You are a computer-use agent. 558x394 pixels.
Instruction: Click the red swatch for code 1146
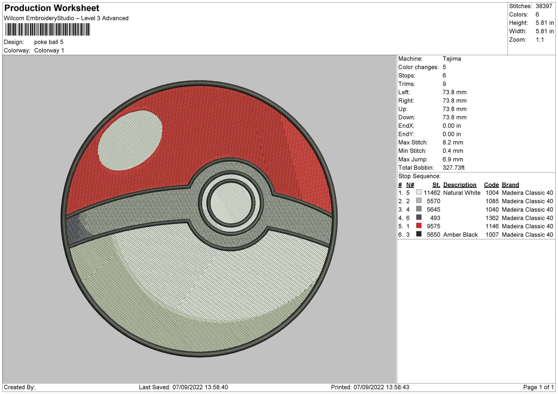point(419,226)
